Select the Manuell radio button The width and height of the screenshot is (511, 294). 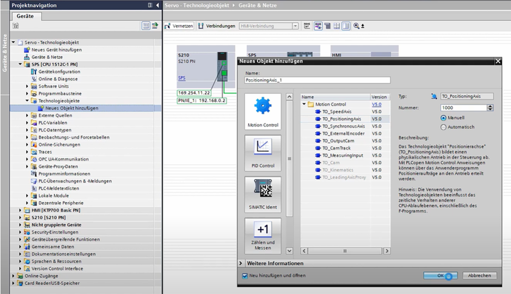pos(444,118)
